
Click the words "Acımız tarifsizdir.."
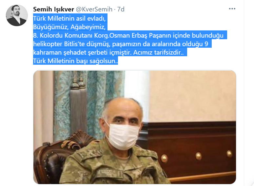click(x=158, y=53)
